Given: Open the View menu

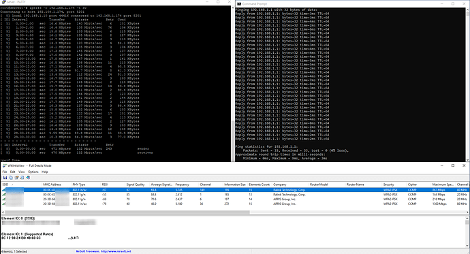Looking at the screenshot, I should pyautogui.click(x=22, y=172).
